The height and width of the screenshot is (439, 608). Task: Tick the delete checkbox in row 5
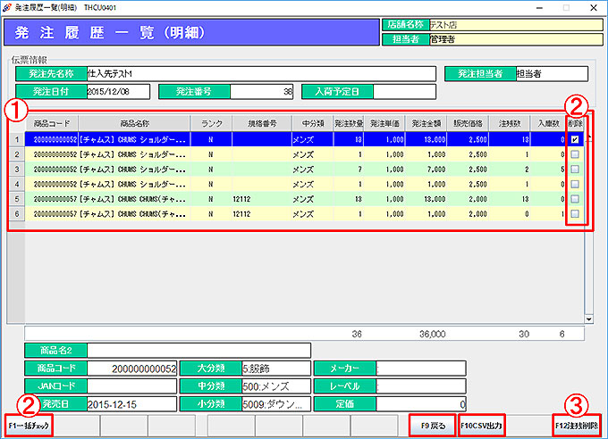pyautogui.click(x=575, y=199)
